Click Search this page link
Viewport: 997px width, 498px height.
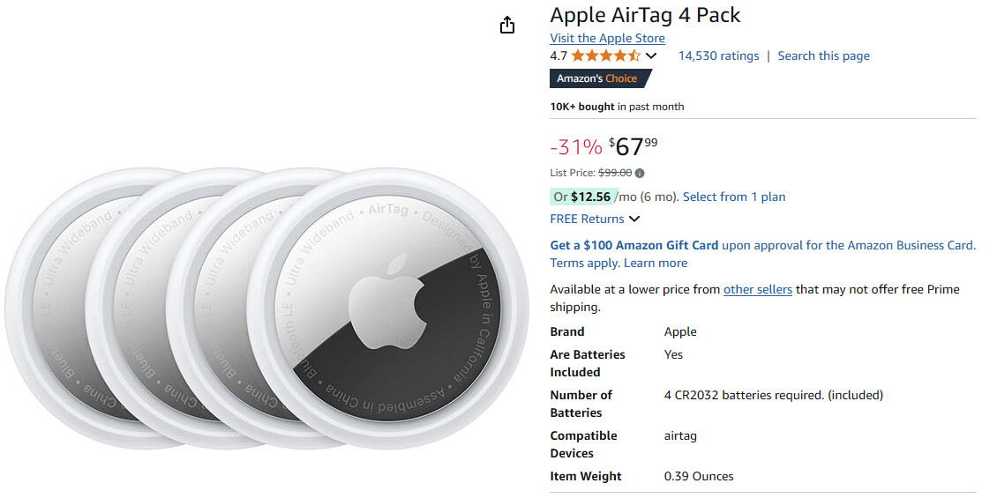point(823,56)
